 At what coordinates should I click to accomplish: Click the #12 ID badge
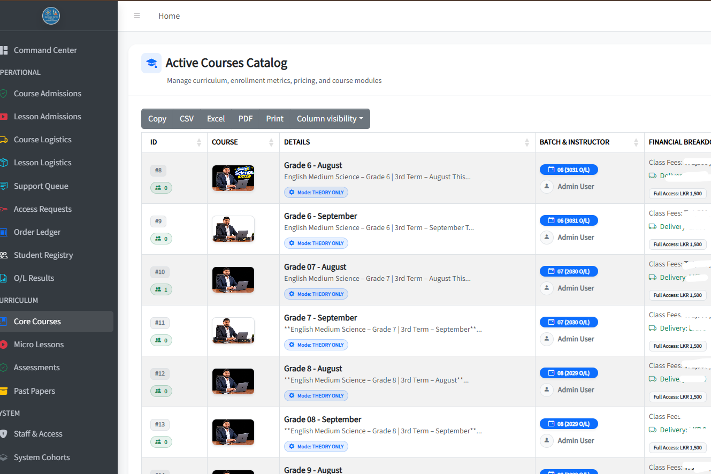[160, 373]
